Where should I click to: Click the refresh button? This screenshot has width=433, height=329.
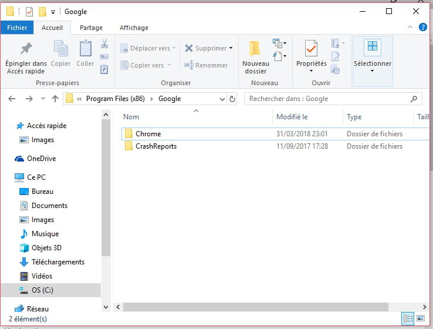point(232,99)
